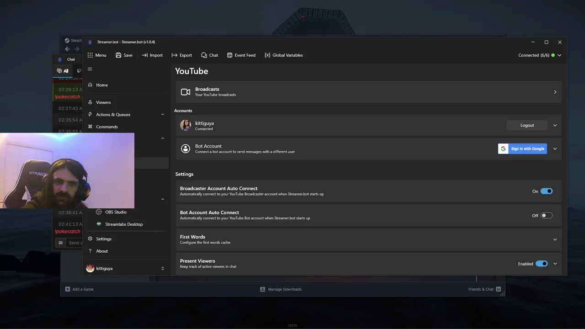This screenshot has width=585, height=329.
Task: Open the Chat bubble icon in toolbar
Action: coord(204,55)
